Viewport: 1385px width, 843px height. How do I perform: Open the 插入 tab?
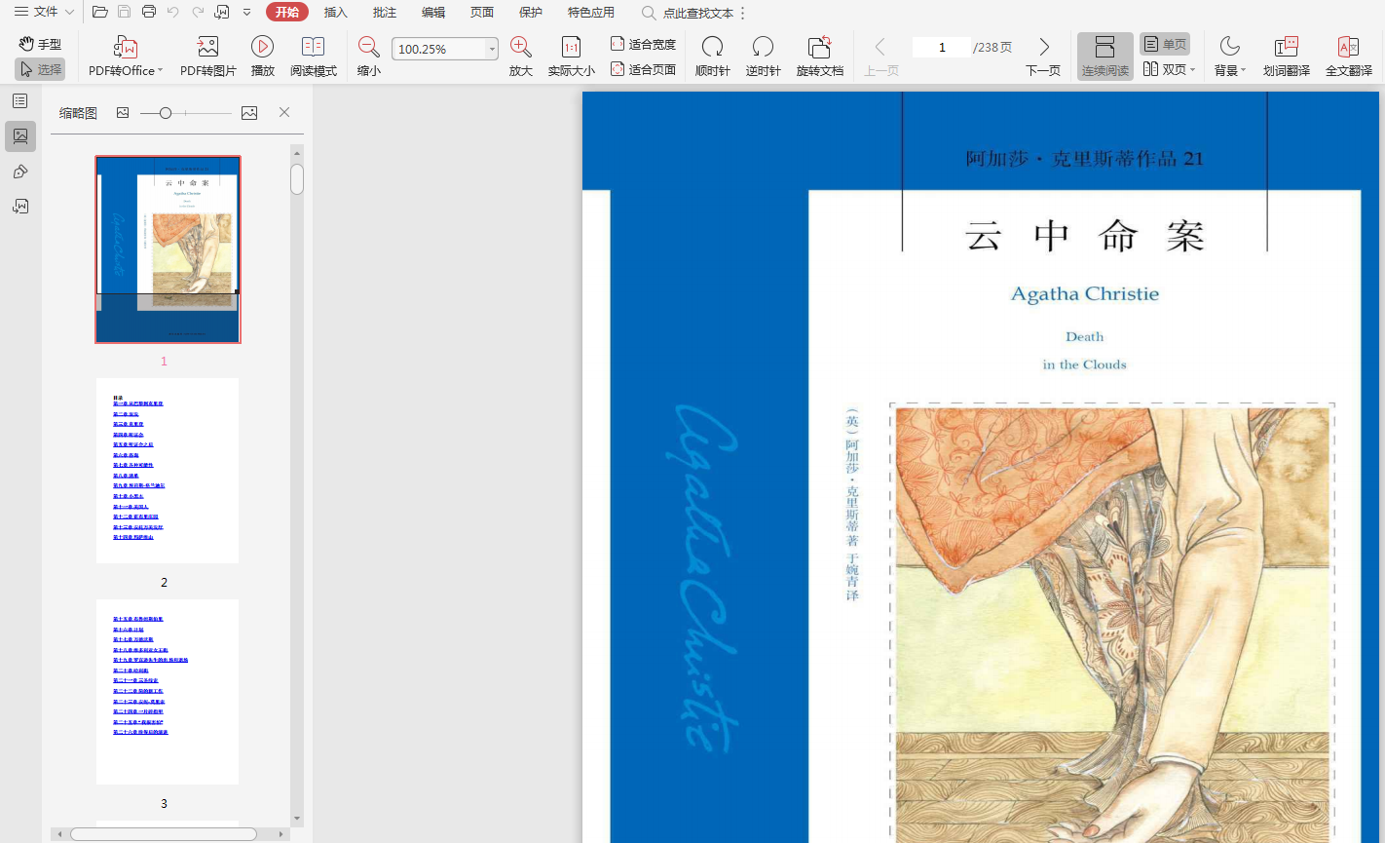[x=335, y=12]
